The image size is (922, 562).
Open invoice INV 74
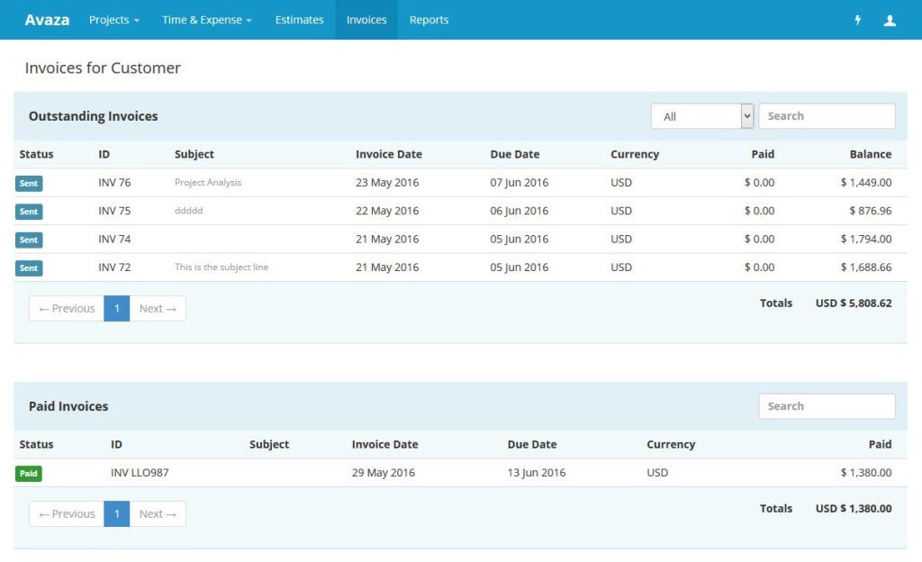point(113,240)
